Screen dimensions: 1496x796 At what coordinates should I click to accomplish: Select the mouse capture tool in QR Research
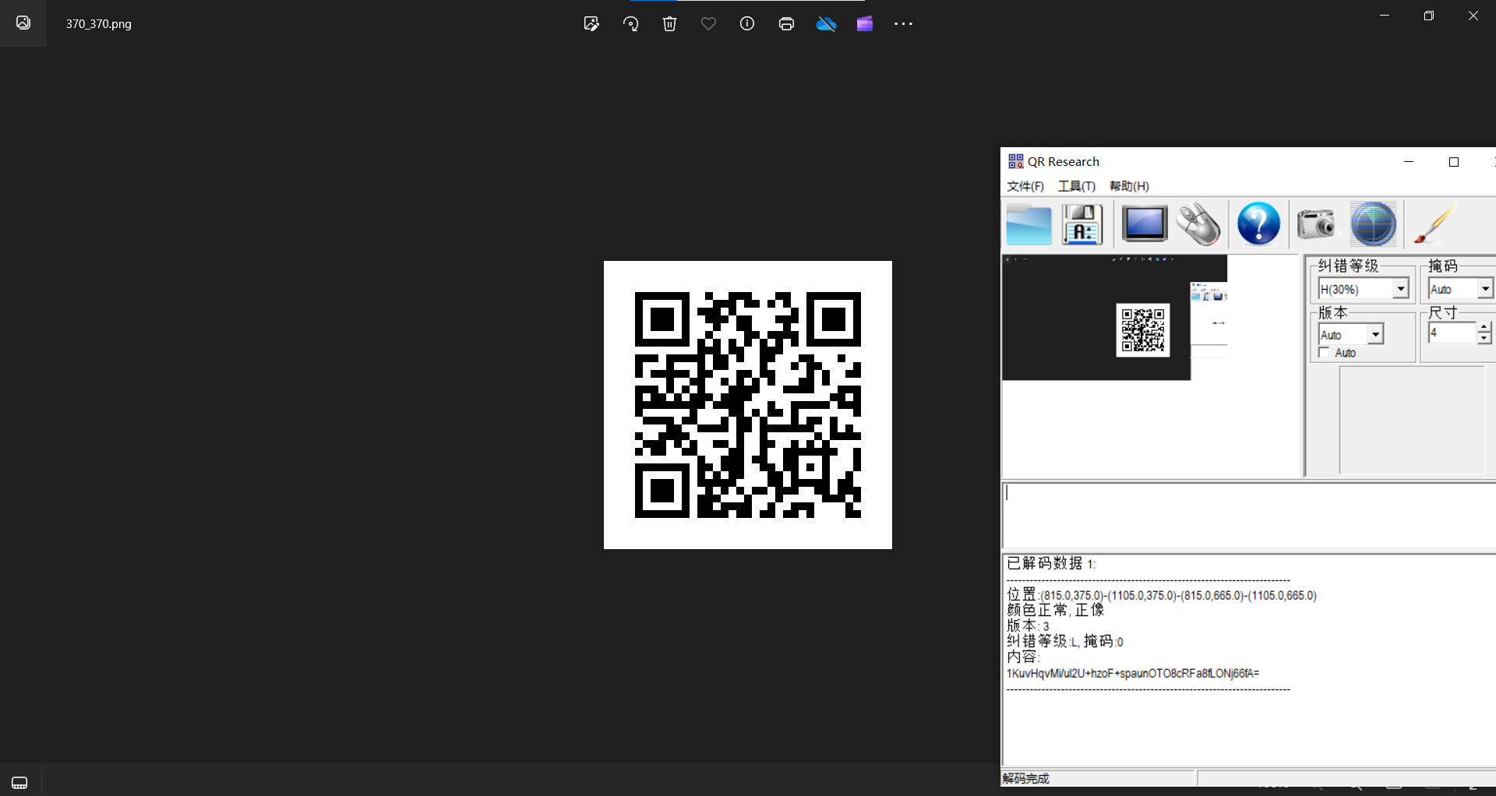1198,224
